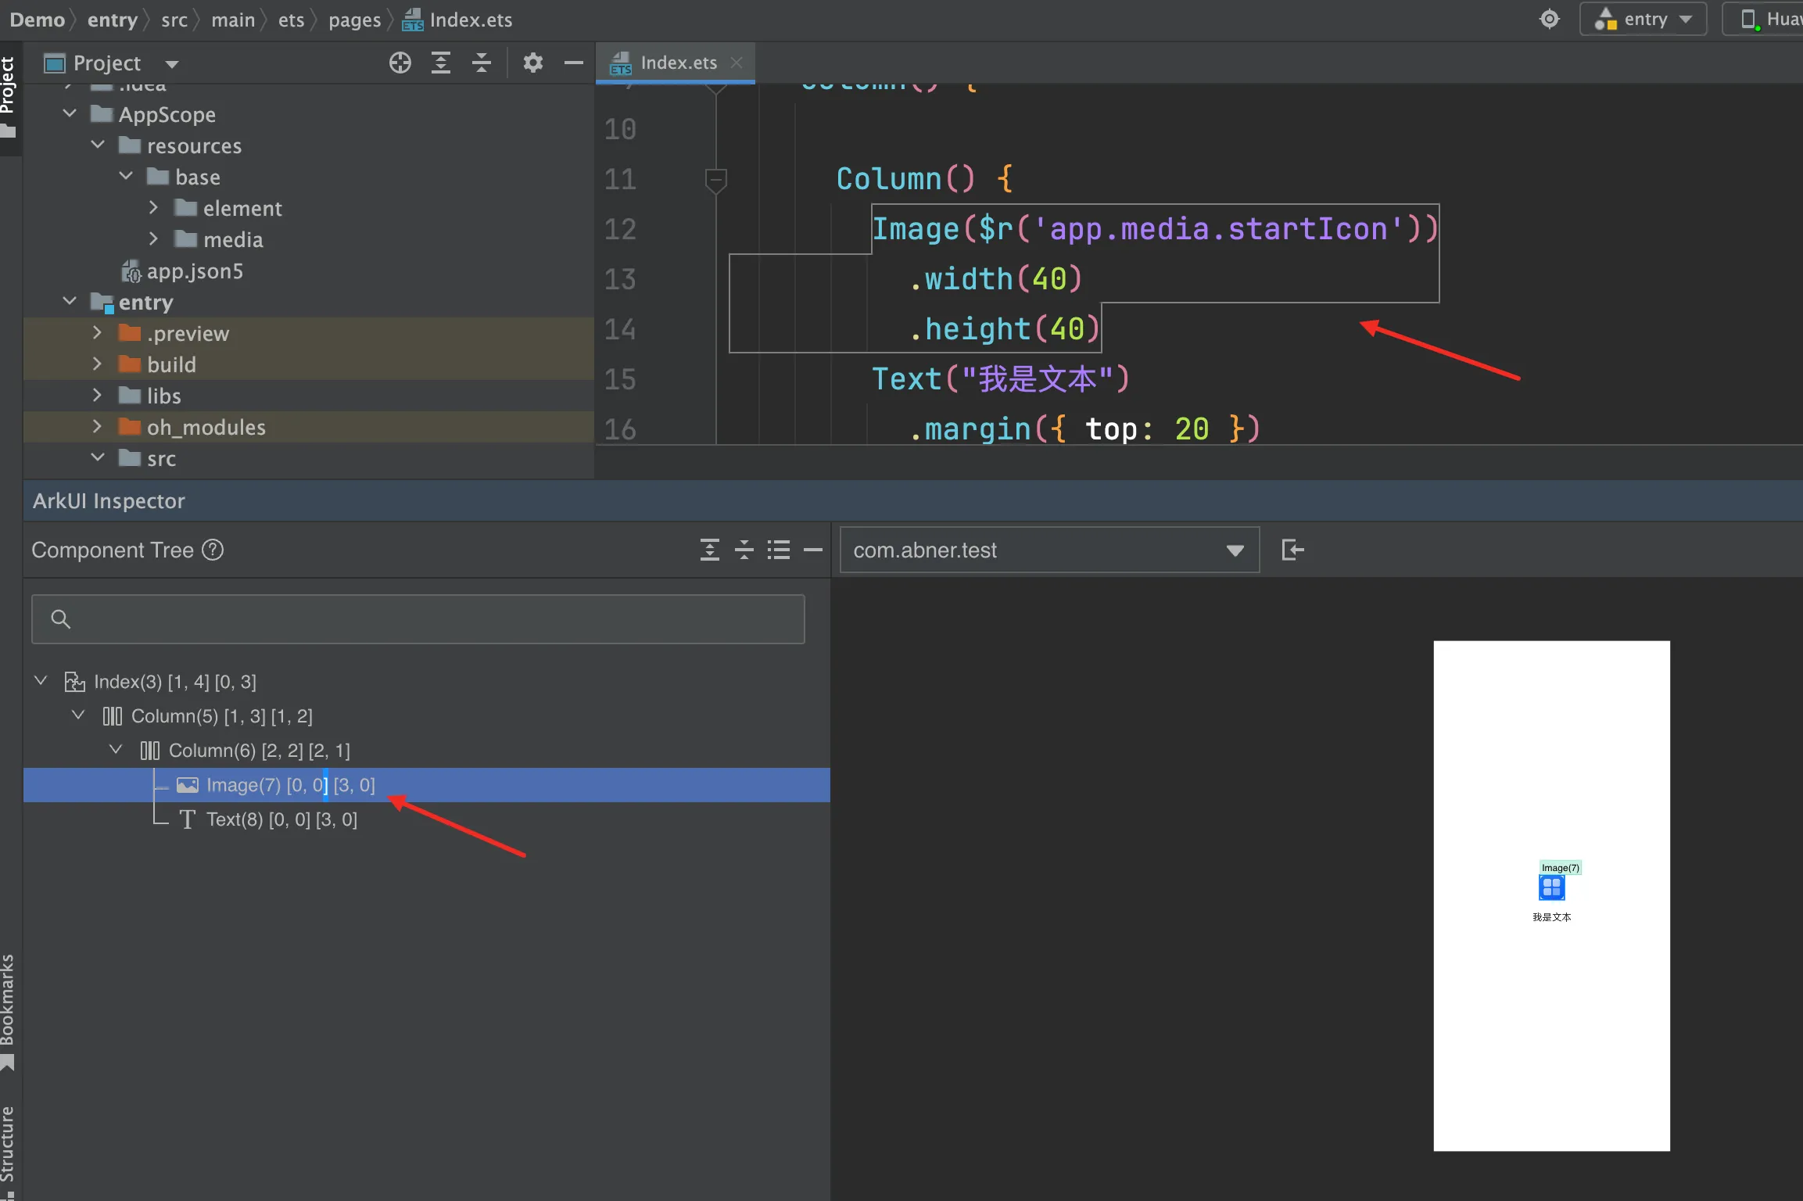The width and height of the screenshot is (1803, 1201).
Task: Expand all in Project panel
Action: [441, 63]
